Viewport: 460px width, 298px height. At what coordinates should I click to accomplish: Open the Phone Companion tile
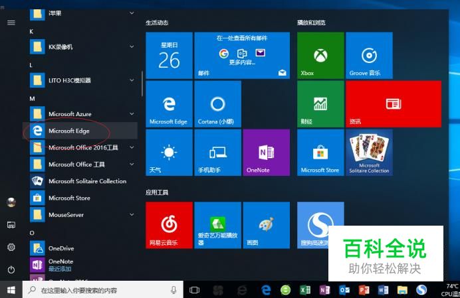point(217,153)
